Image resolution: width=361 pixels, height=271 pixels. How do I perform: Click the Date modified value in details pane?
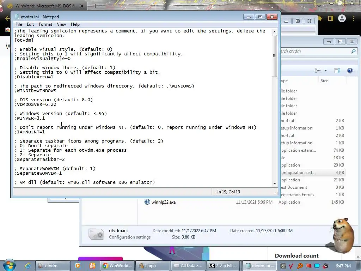[x=199, y=231]
